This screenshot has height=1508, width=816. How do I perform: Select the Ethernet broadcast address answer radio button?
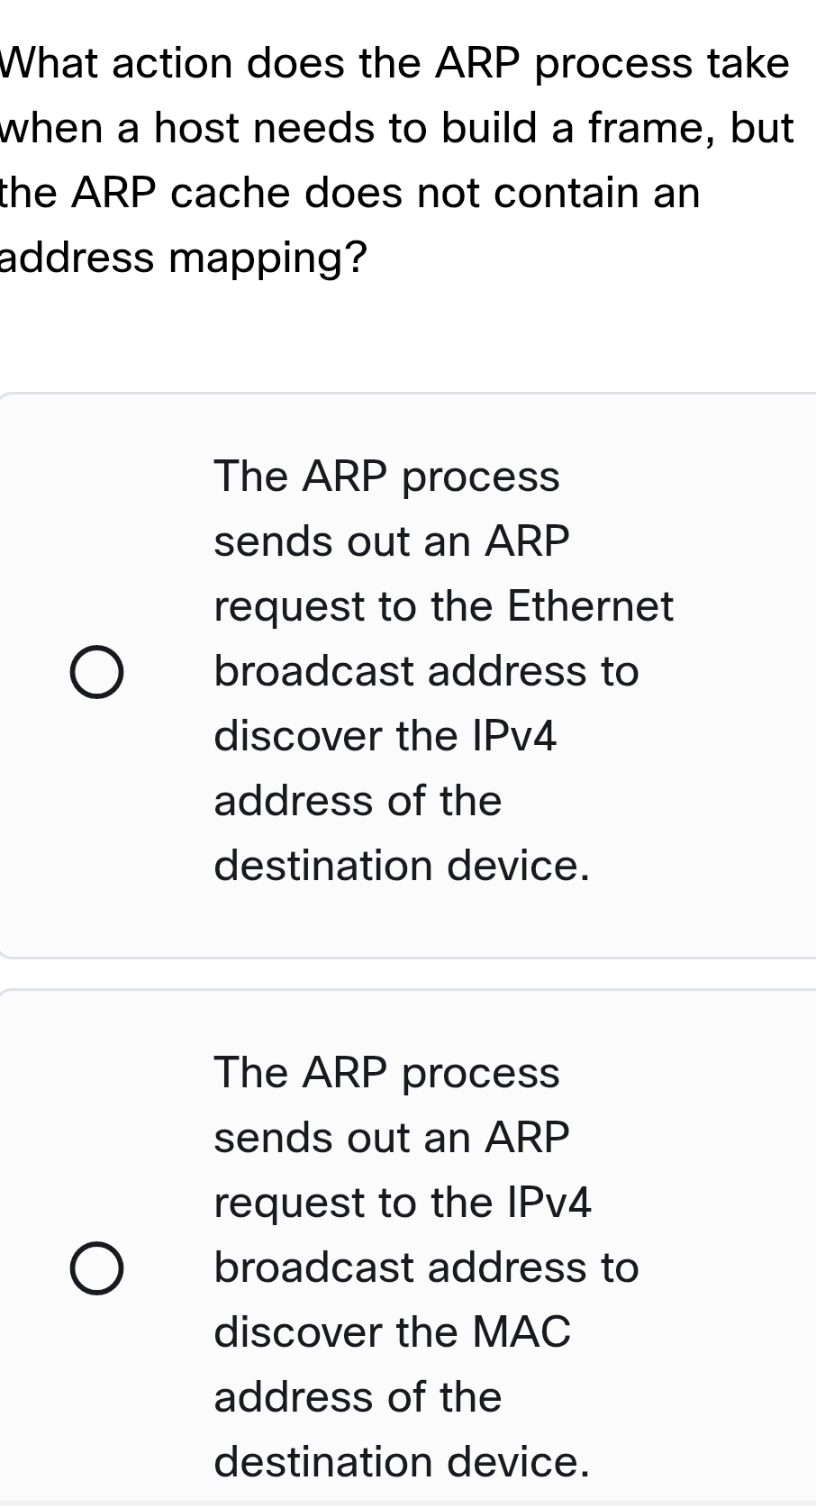click(x=96, y=672)
